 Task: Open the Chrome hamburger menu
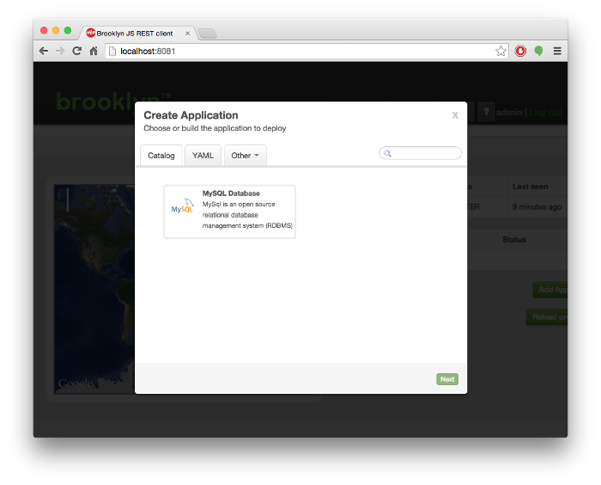pyautogui.click(x=557, y=52)
